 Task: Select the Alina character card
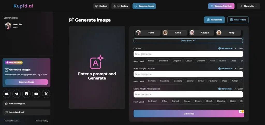point(175,33)
